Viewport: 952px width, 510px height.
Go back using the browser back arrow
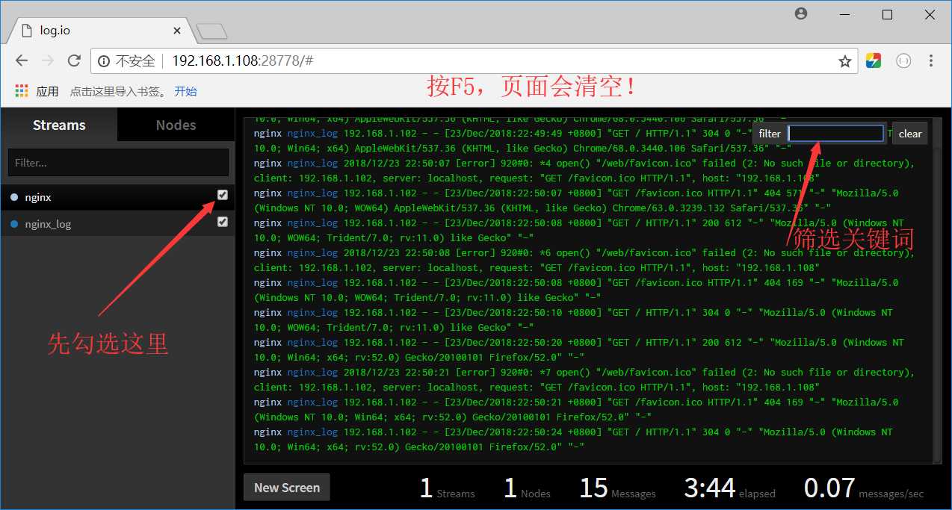click(22, 61)
